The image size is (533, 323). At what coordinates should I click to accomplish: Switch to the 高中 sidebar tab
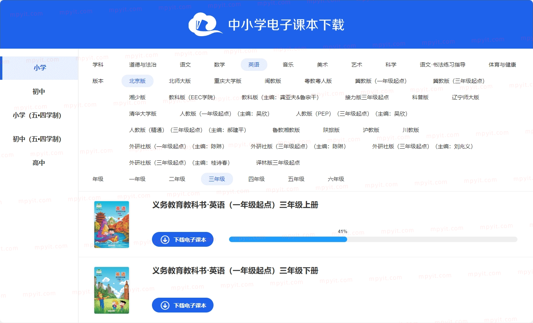39,163
